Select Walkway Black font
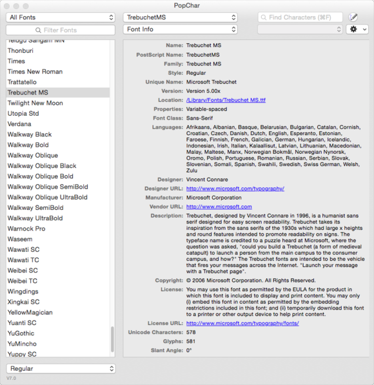This screenshot has height=385, width=374. (x=58, y=135)
